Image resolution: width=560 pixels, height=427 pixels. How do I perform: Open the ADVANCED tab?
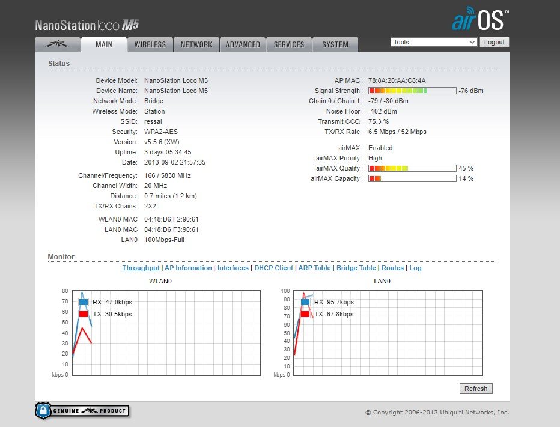coord(243,44)
